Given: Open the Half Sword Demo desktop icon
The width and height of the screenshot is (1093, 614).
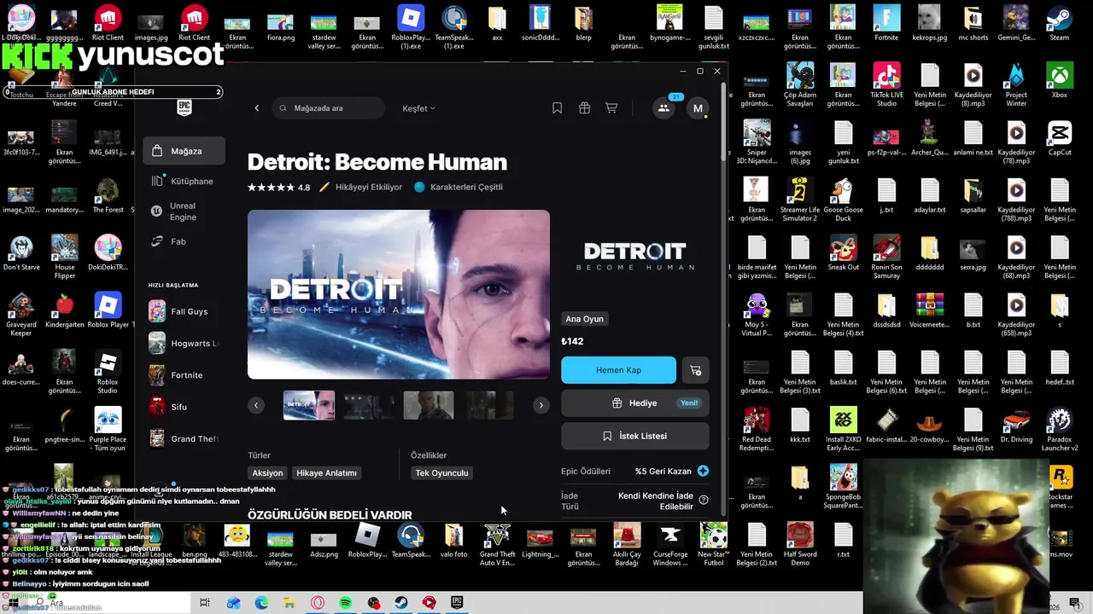Looking at the screenshot, I should coord(799,544).
